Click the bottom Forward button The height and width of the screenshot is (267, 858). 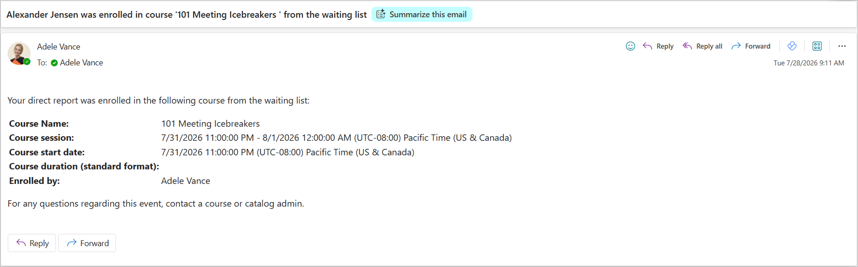click(87, 243)
